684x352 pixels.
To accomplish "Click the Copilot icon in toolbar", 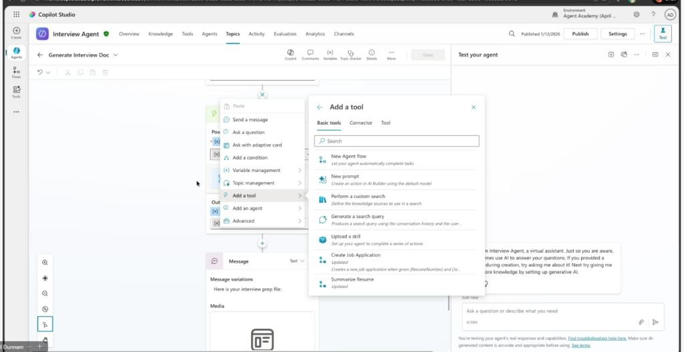I will [x=291, y=54].
